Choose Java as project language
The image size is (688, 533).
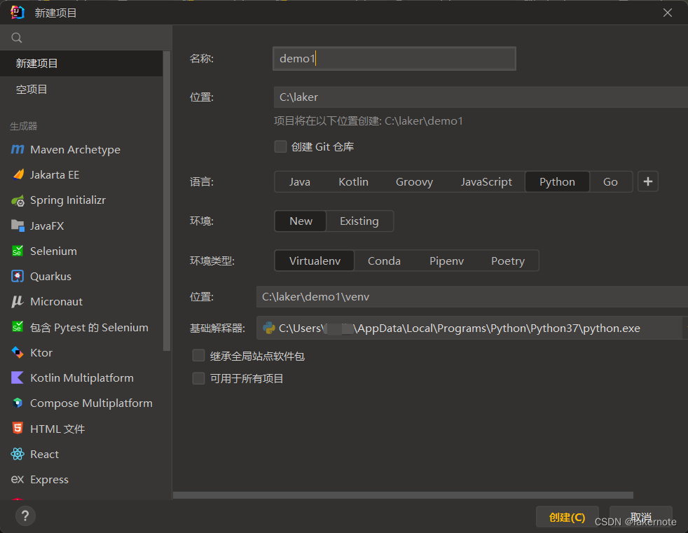(x=300, y=181)
